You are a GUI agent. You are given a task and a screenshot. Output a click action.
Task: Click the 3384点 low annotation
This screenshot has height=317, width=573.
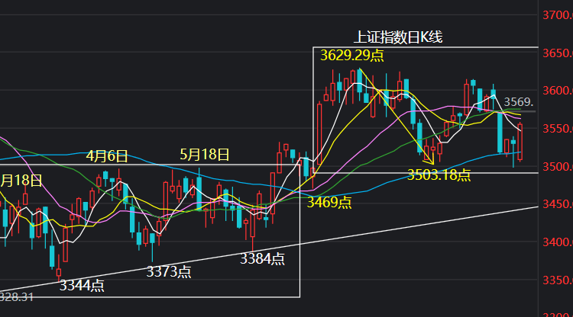pos(262,258)
